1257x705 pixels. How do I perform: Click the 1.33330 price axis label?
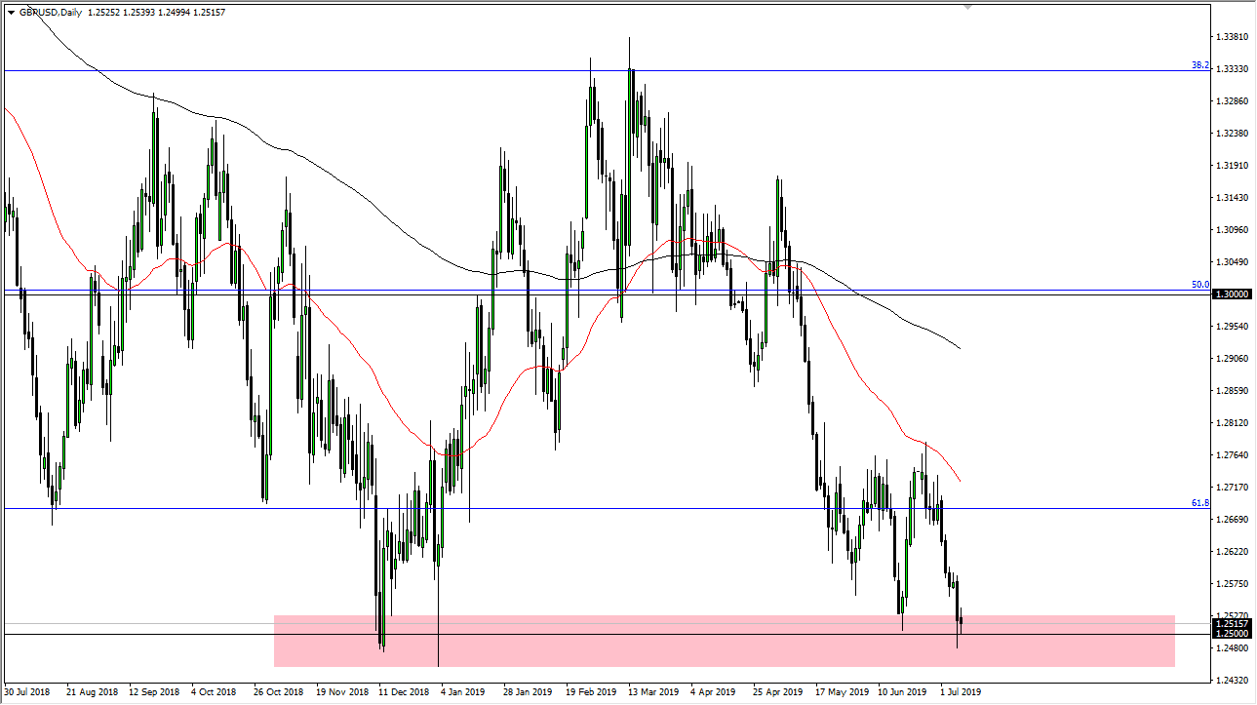tap(1234, 69)
